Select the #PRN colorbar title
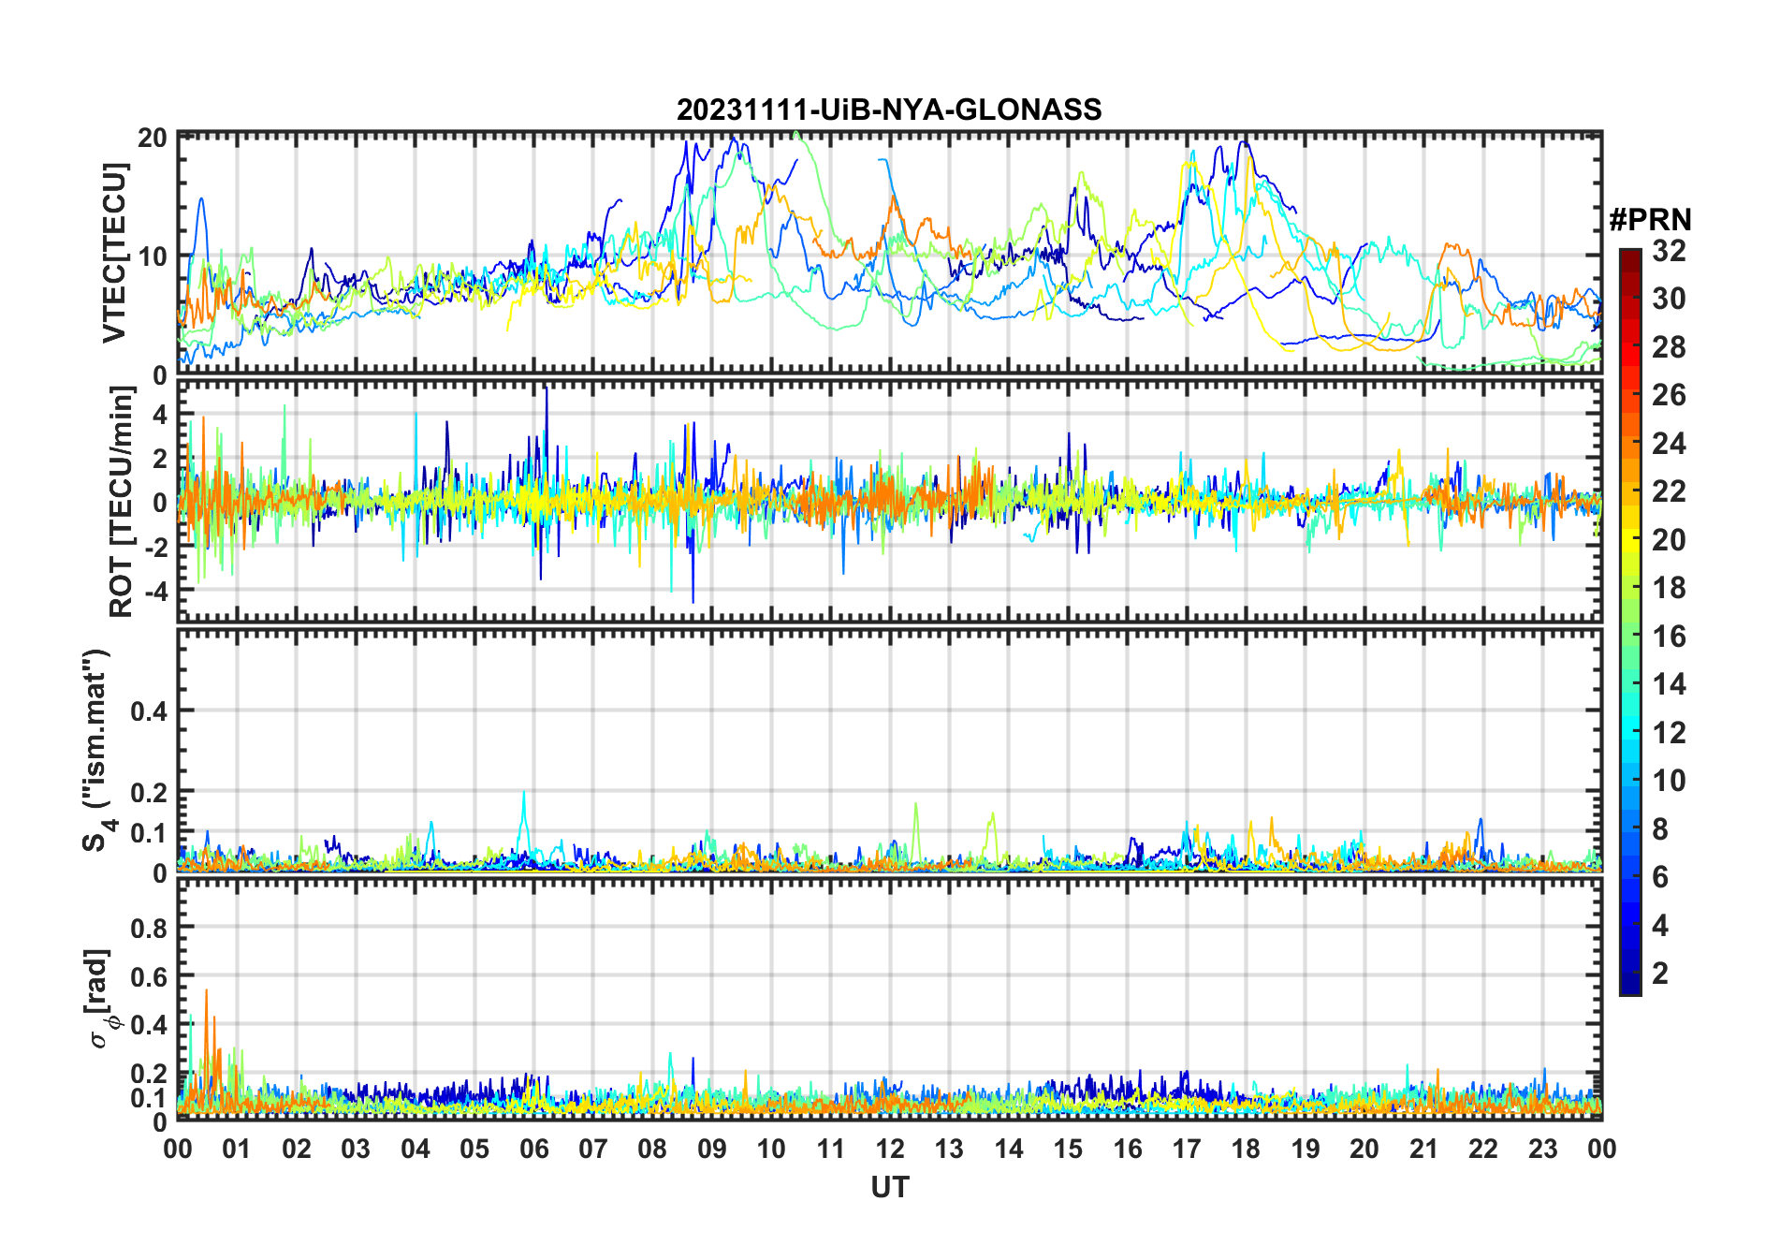 click(1650, 219)
